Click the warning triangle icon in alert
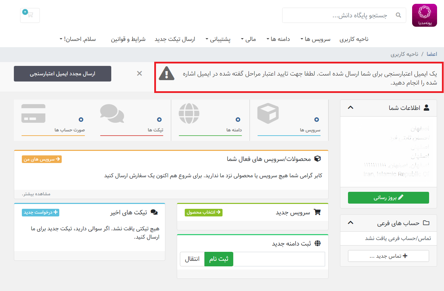The width and height of the screenshot is (444, 291). pyautogui.click(x=166, y=73)
